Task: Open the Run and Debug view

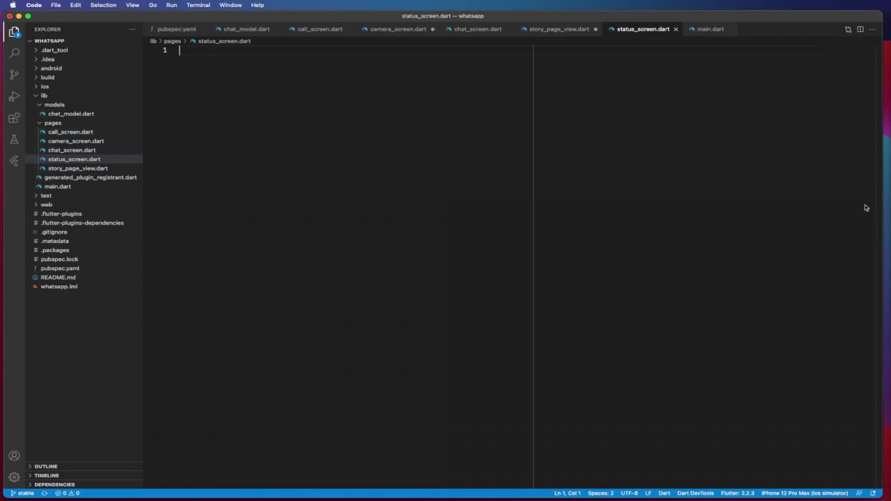Action: point(14,96)
